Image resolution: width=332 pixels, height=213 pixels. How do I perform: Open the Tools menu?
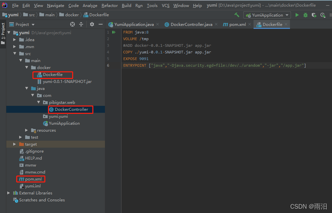(x=152, y=6)
